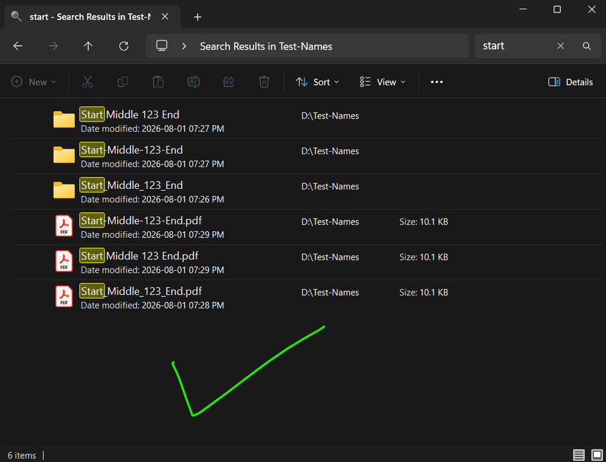Click 'Size: 10.1 KB' of Start-Middle-123-End.pdf
Screen dimensions: 606x462
(423, 222)
